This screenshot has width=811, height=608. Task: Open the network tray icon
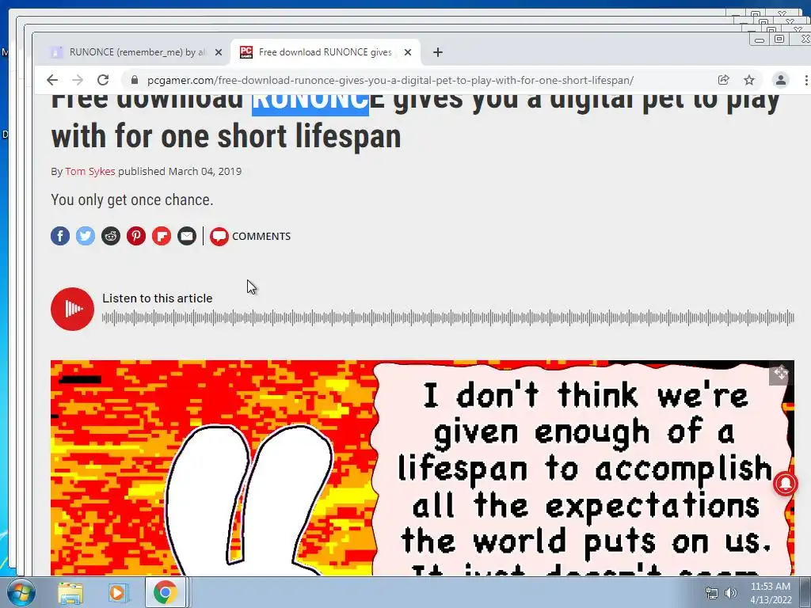coord(712,593)
